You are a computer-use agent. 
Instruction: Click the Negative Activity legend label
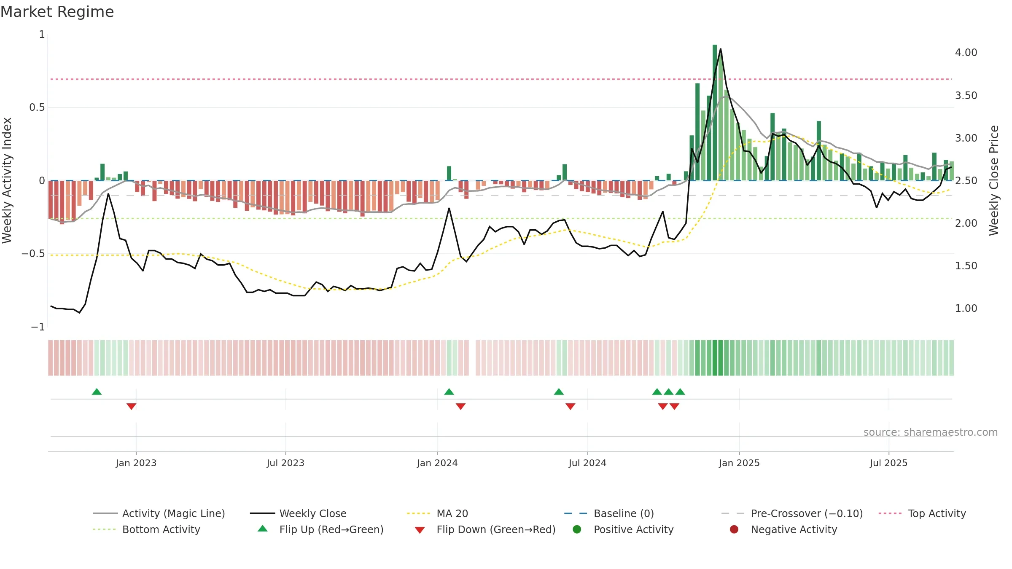click(794, 529)
